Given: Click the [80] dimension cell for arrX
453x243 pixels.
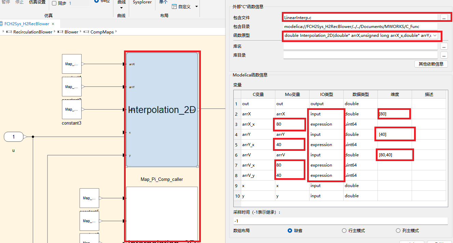Looking at the screenshot, I should click(x=395, y=114).
